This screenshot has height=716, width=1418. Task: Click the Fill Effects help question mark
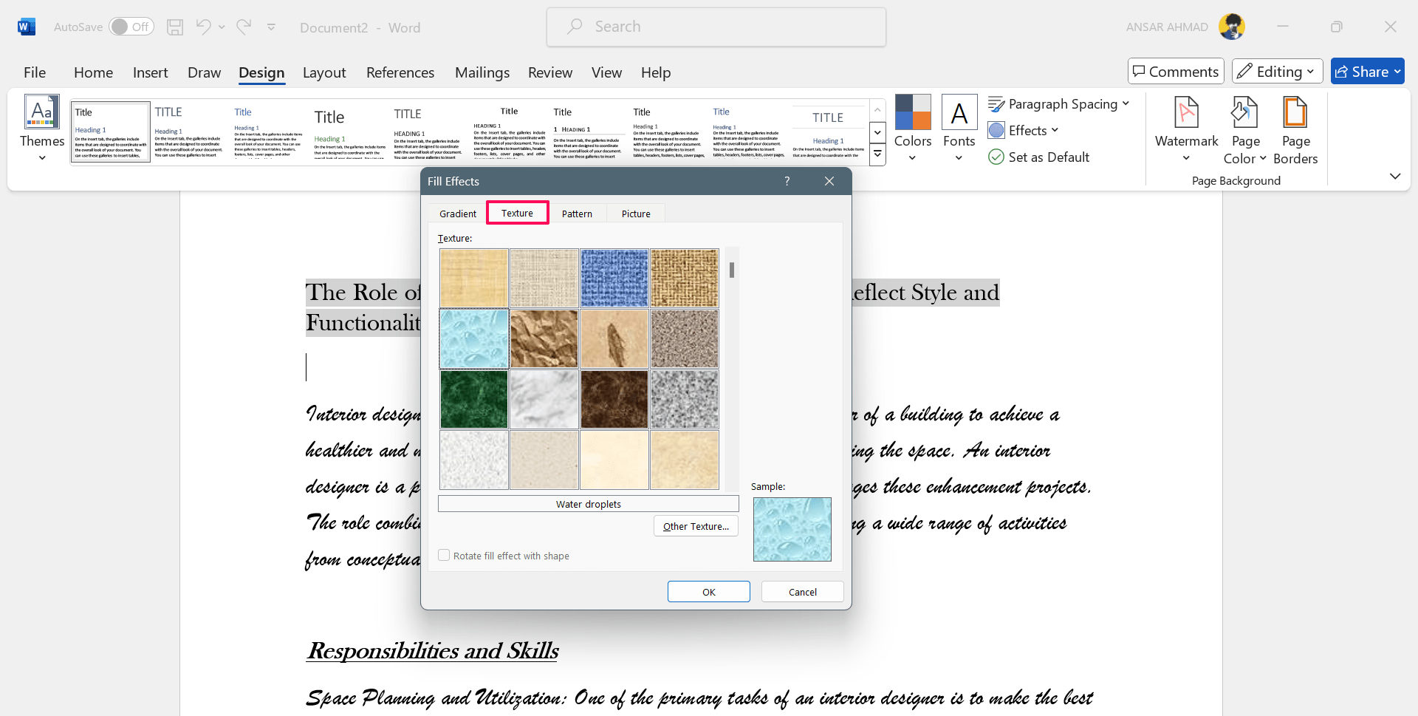[787, 182]
